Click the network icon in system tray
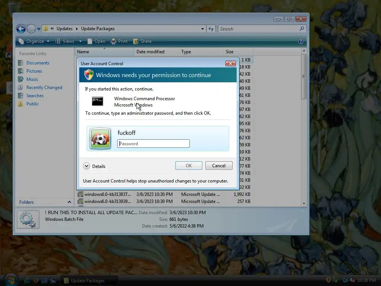The image size is (381, 286). 345,280
